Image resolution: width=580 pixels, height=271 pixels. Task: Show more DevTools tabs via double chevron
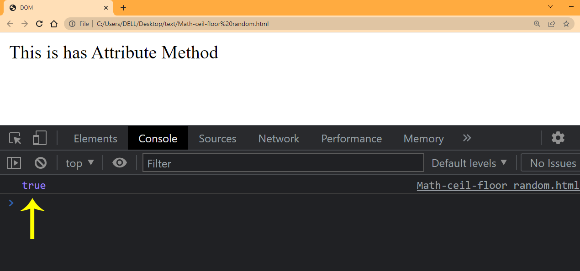(467, 138)
